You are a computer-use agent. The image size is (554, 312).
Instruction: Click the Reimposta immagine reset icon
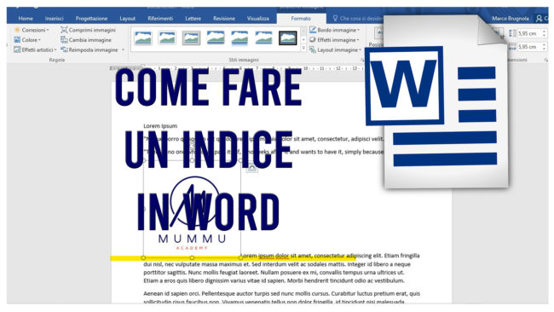pos(64,49)
